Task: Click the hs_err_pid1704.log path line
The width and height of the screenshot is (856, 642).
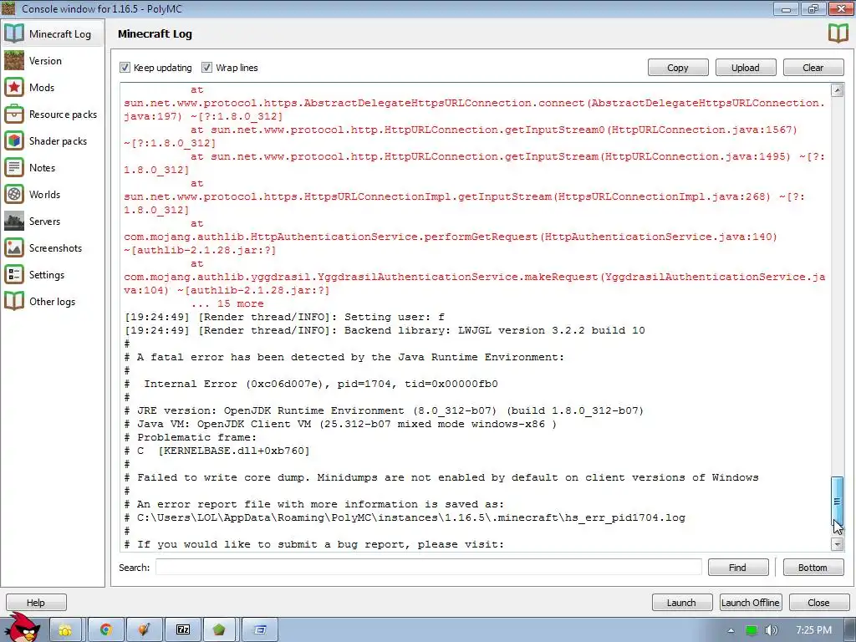Action: (405, 517)
